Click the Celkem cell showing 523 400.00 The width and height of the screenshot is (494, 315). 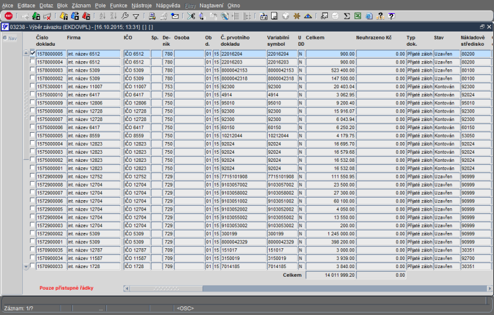(330, 70)
